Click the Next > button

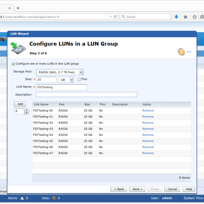pyautogui.click(x=137, y=189)
